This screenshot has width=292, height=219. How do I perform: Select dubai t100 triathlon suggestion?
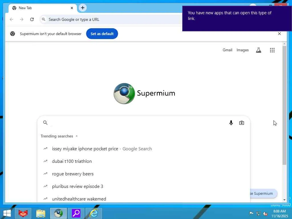tap(144, 161)
